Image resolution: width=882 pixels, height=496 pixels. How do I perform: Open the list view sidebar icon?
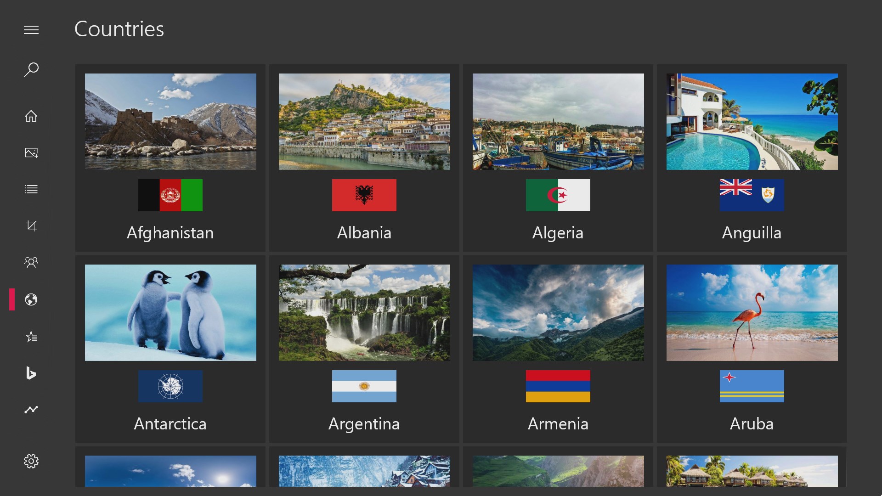point(31,189)
